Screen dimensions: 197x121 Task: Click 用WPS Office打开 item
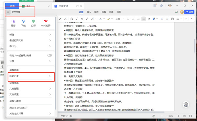pos(31,108)
